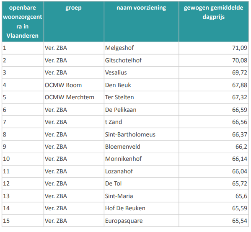Click the Monnikenhof cell

(x=141, y=159)
